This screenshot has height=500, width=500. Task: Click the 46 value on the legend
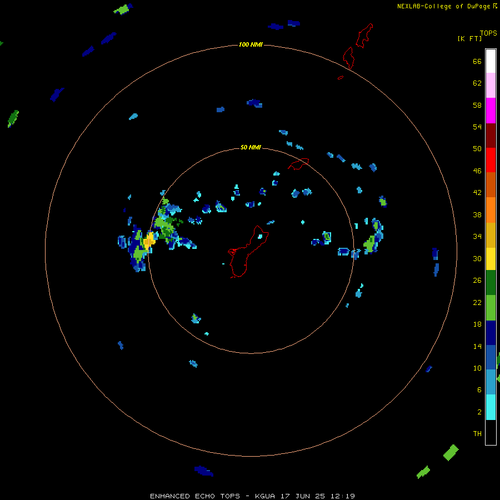pyautogui.click(x=477, y=171)
